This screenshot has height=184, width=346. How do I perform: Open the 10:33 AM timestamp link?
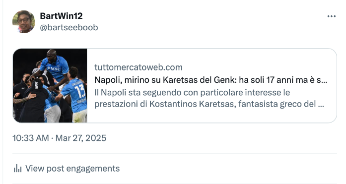[x=30, y=138]
